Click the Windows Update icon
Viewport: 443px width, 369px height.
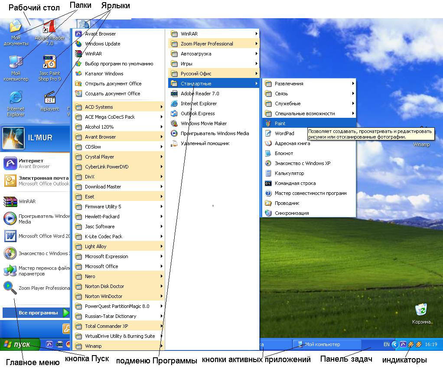78,44
